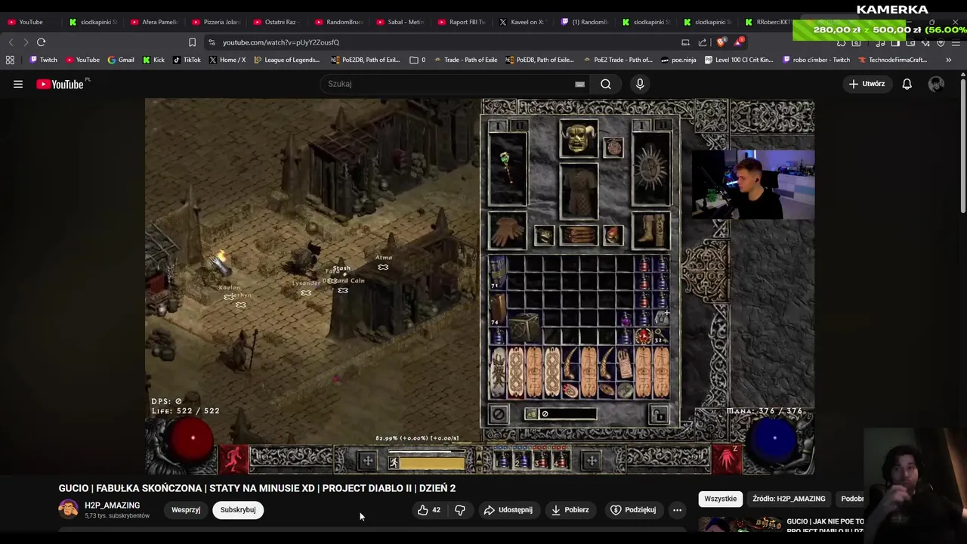
Task: Select the Źródło: H2P_AMAZING filter chip
Action: 789,499
